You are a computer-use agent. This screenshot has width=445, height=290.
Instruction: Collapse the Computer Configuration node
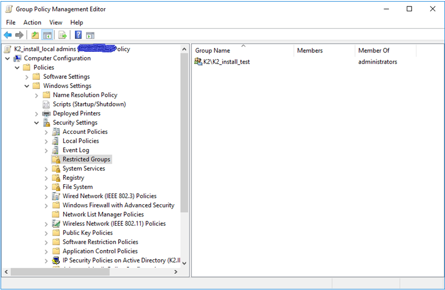[x=8, y=58]
